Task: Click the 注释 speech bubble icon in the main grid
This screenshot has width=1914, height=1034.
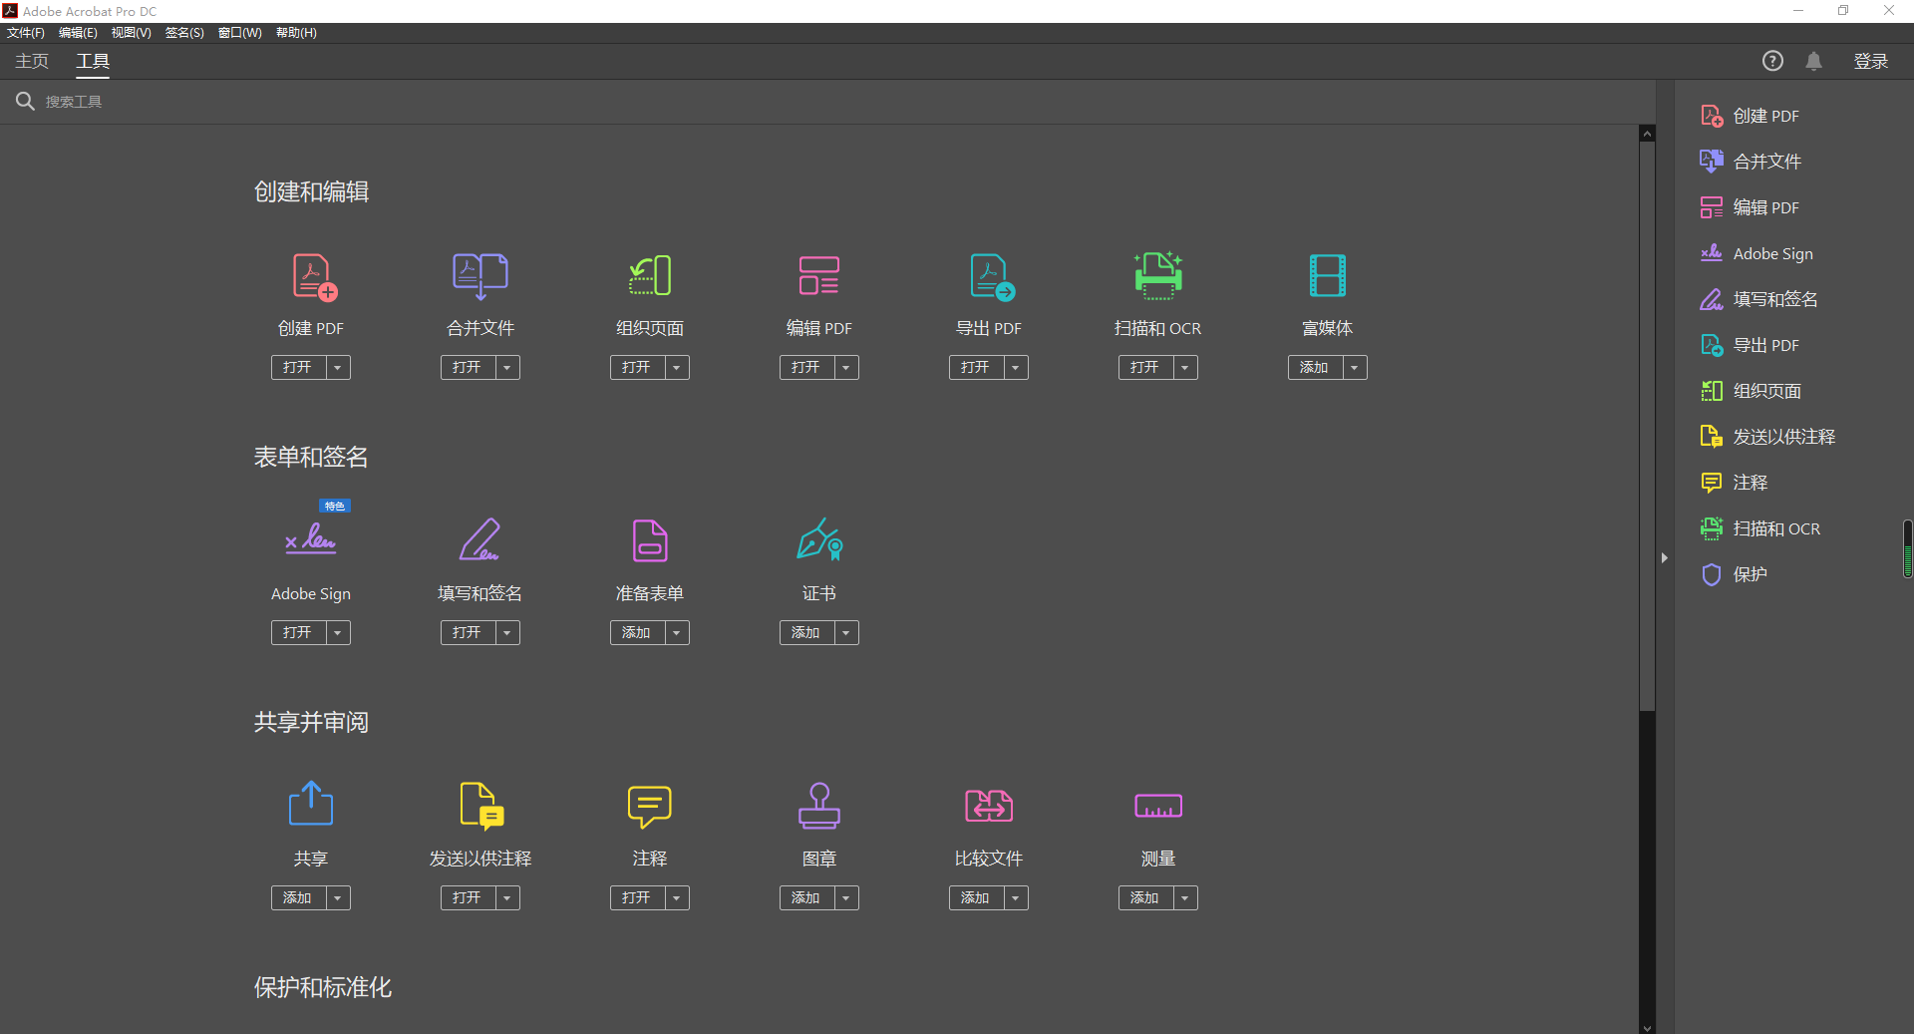Action: [x=650, y=807]
